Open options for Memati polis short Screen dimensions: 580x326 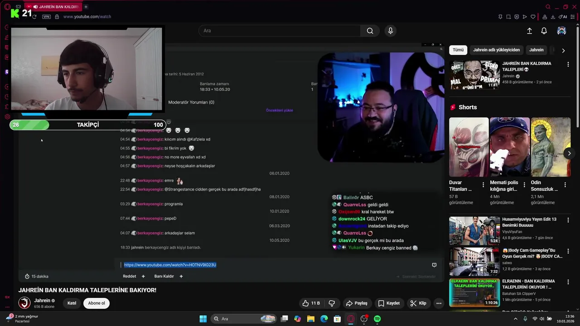524,185
